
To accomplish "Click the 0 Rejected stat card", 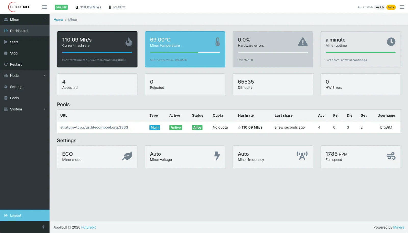I will [x=185, y=84].
